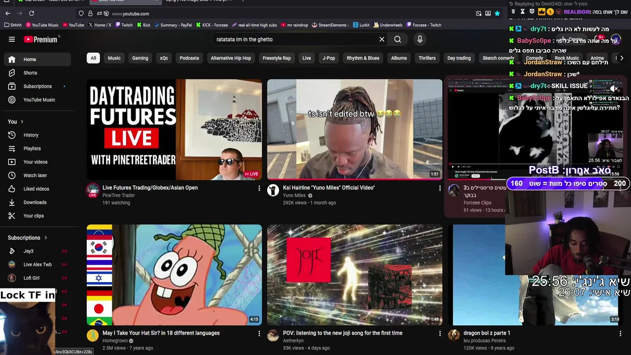631x355 pixels.
Task: Click the tracking protection shield icon
Action: pyautogui.click(x=81, y=14)
